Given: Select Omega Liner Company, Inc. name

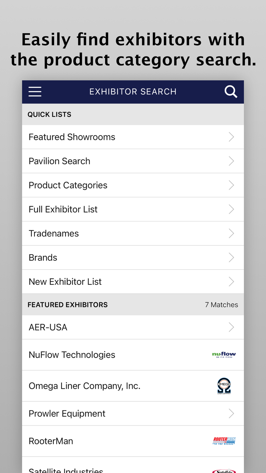Looking at the screenshot, I should [85, 386].
